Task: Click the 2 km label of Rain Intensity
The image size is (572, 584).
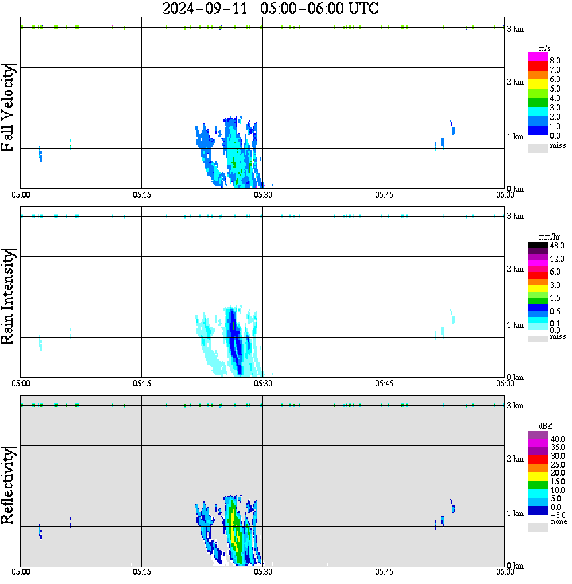Action: tap(515, 269)
